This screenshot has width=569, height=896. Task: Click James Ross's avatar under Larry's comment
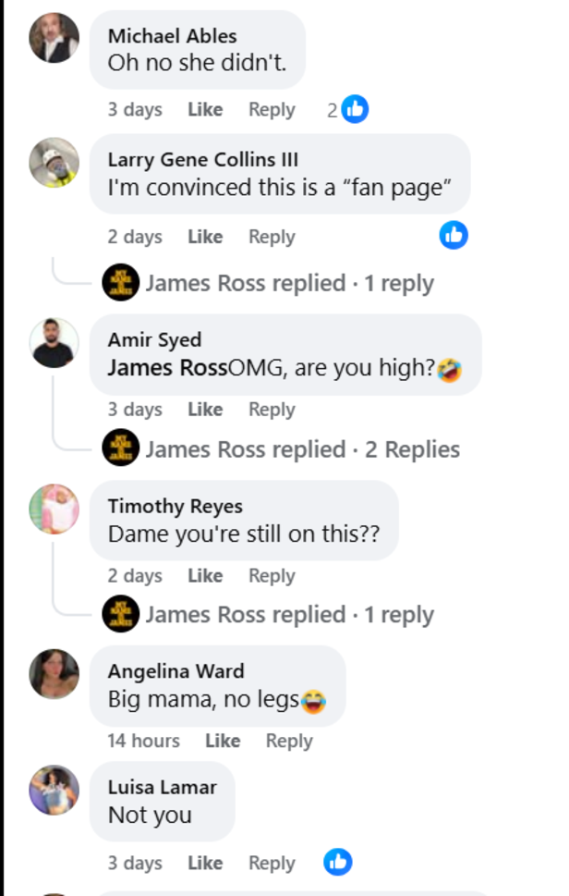click(x=117, y=282)
